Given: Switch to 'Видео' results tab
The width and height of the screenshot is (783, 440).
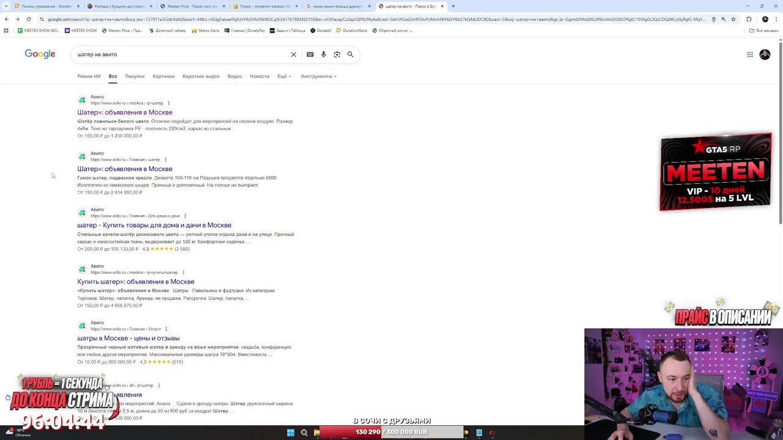Looking at the screenshot, I should pos(235,76).
